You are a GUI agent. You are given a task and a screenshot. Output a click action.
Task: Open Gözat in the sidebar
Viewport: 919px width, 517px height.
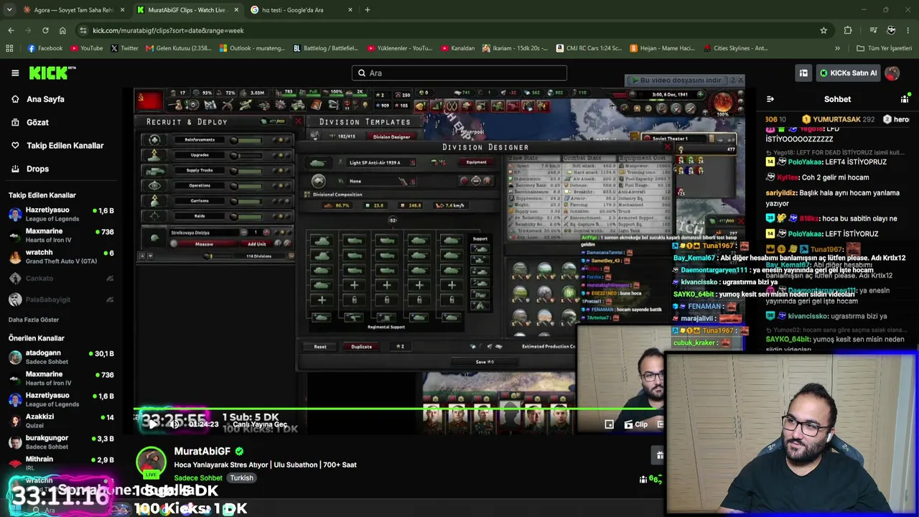(x=37, y=122)
